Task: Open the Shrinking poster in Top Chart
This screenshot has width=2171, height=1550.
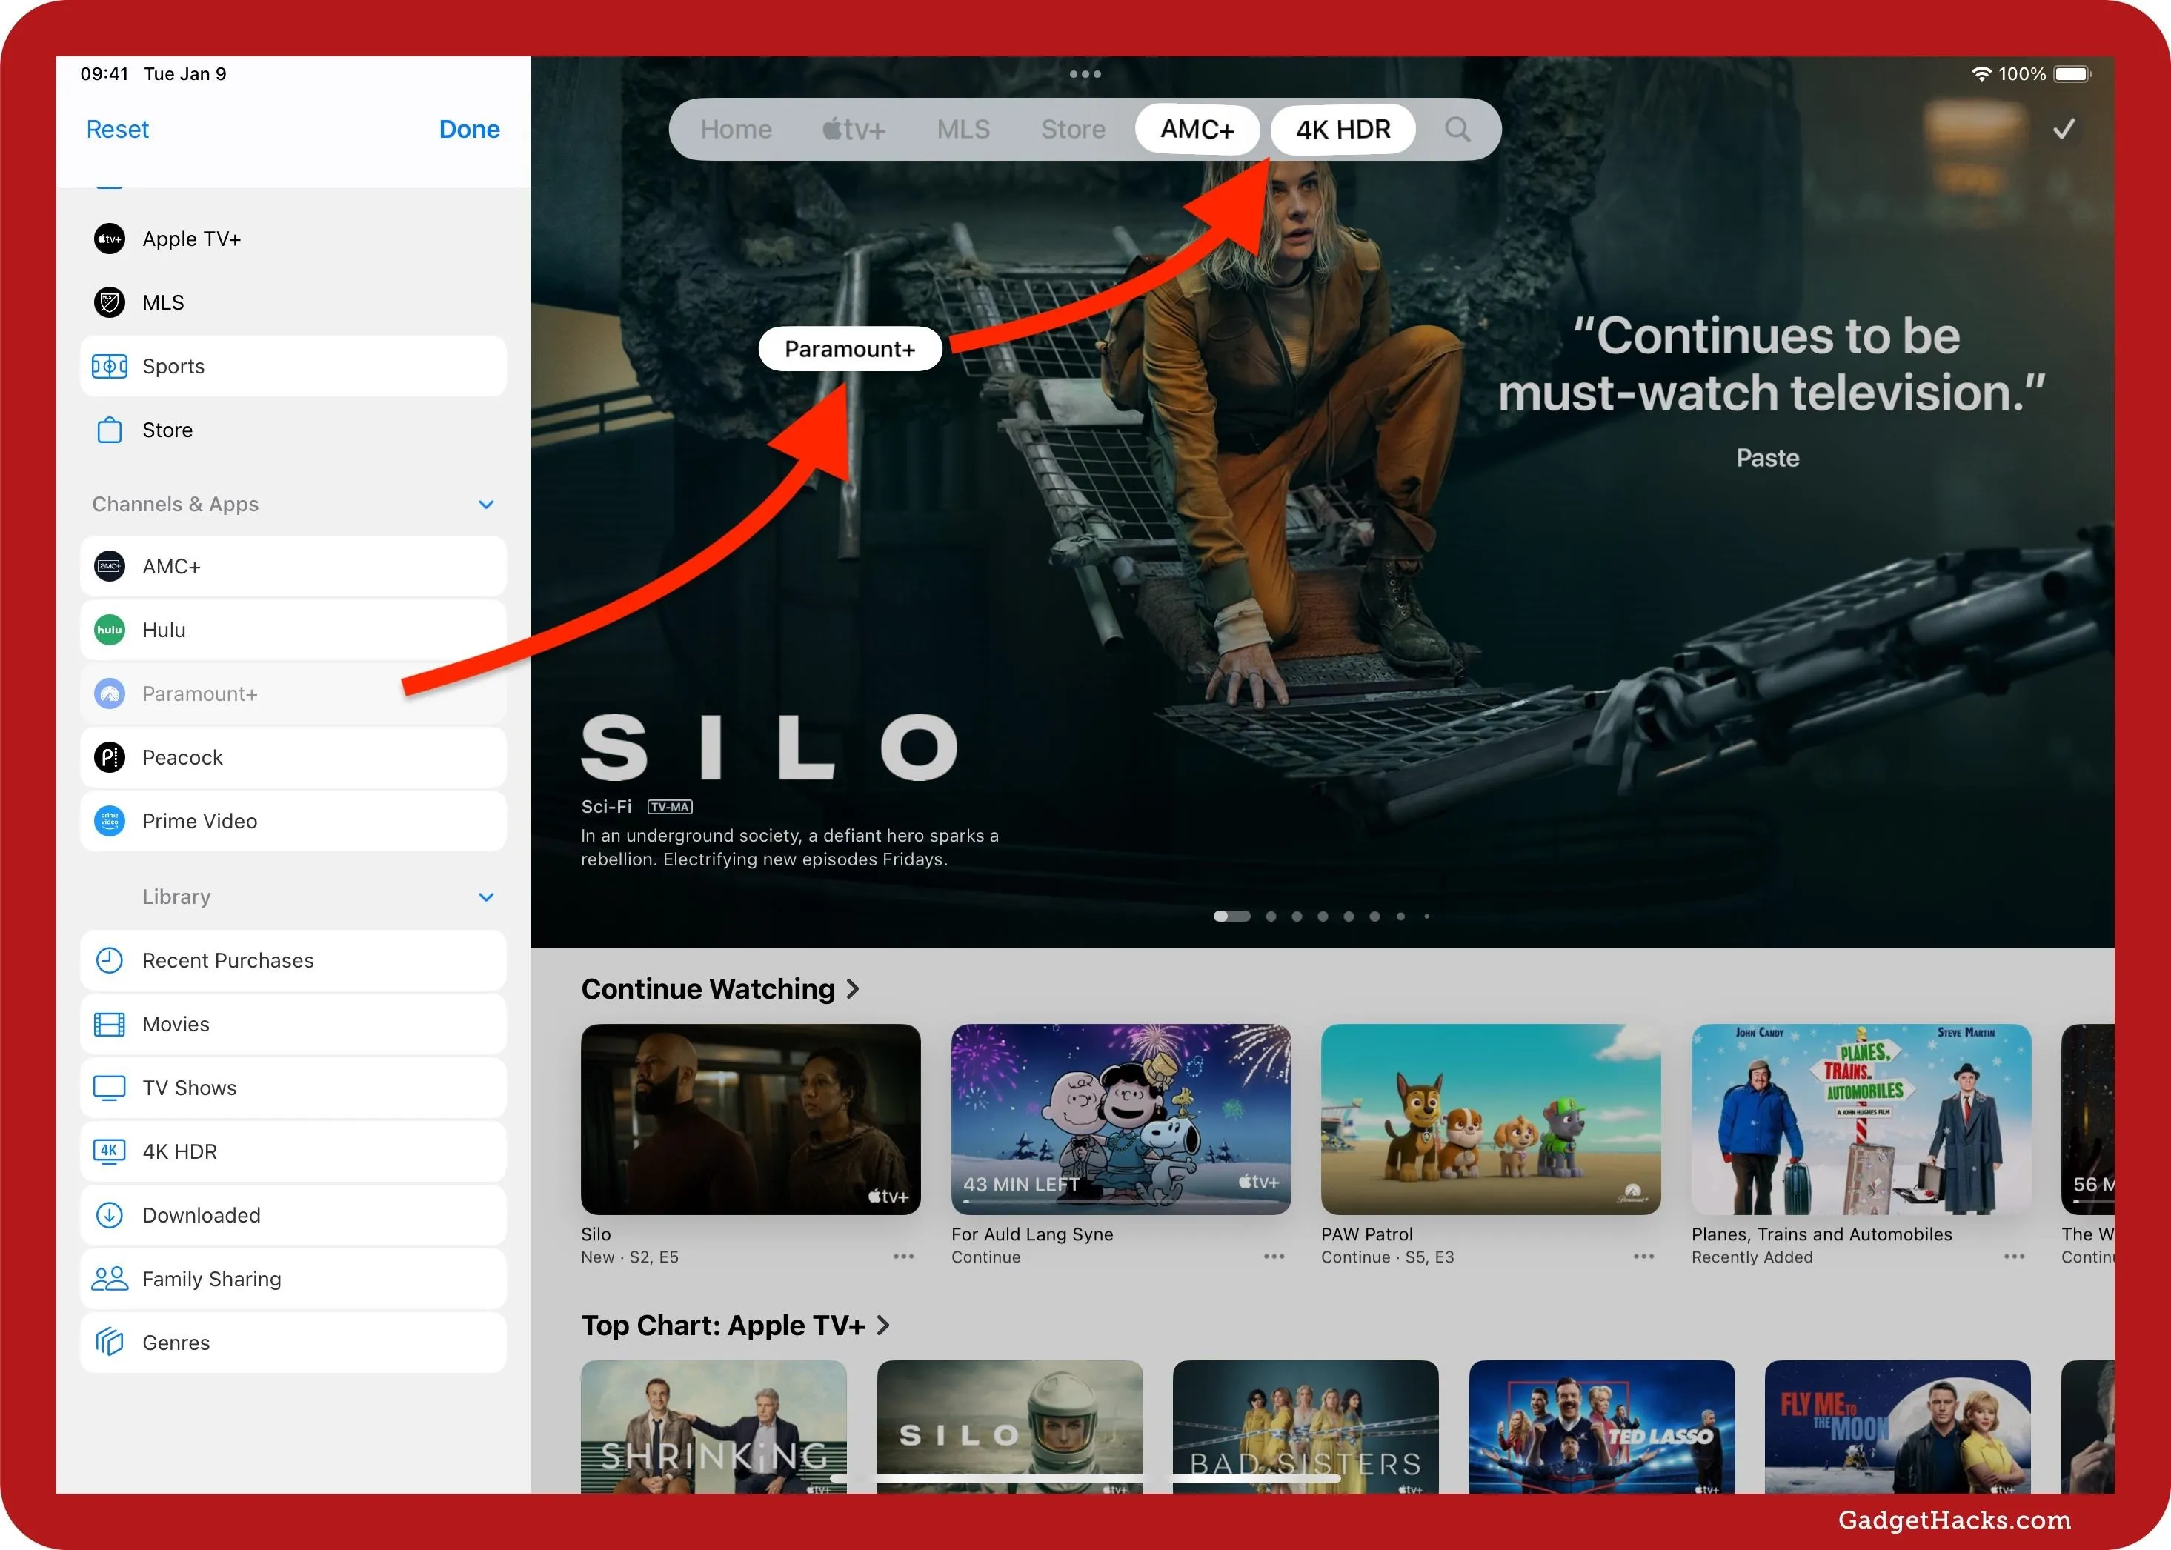Action: tap(713, 1427)
